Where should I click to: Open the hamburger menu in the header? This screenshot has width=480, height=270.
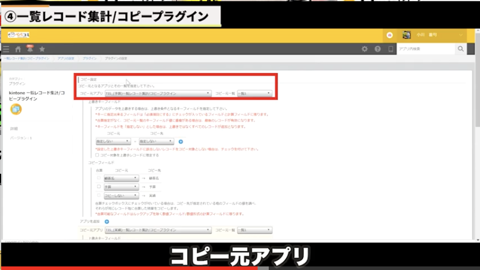[x=6, y=49]
